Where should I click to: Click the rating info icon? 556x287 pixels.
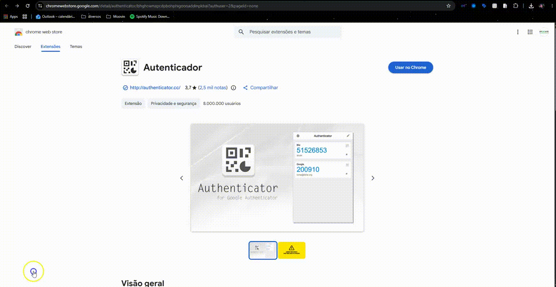233,88
